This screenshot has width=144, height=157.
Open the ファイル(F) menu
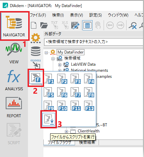(x=38, y=15)
